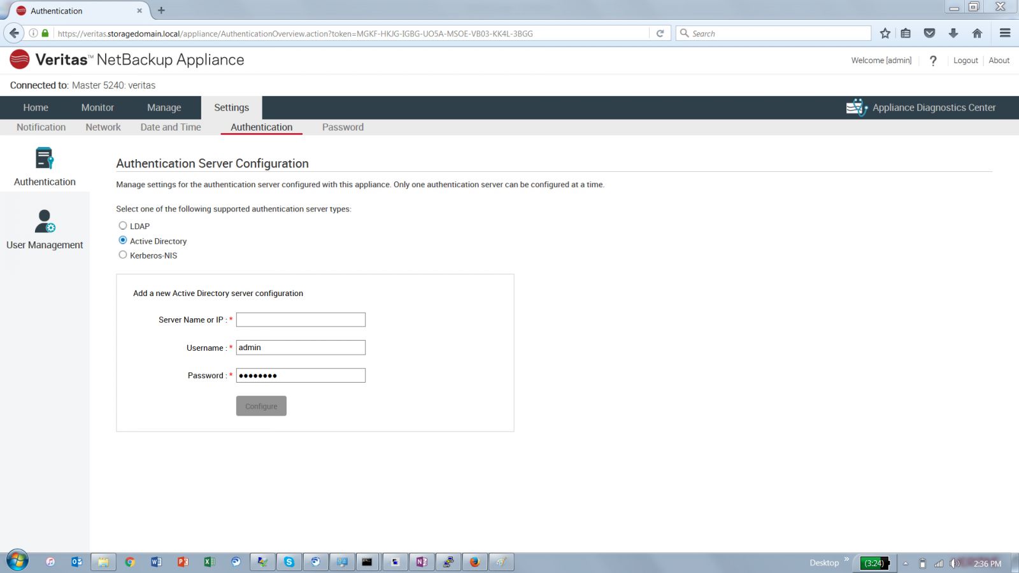Open the browser downloads arrow
Image resolution: width=1019 pixels, height=573 pixels.
[953, 33]
